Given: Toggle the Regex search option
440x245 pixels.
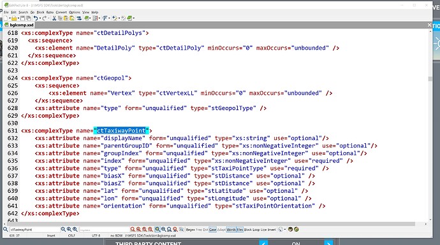Looking at the screenshot, I should (191, 230).
